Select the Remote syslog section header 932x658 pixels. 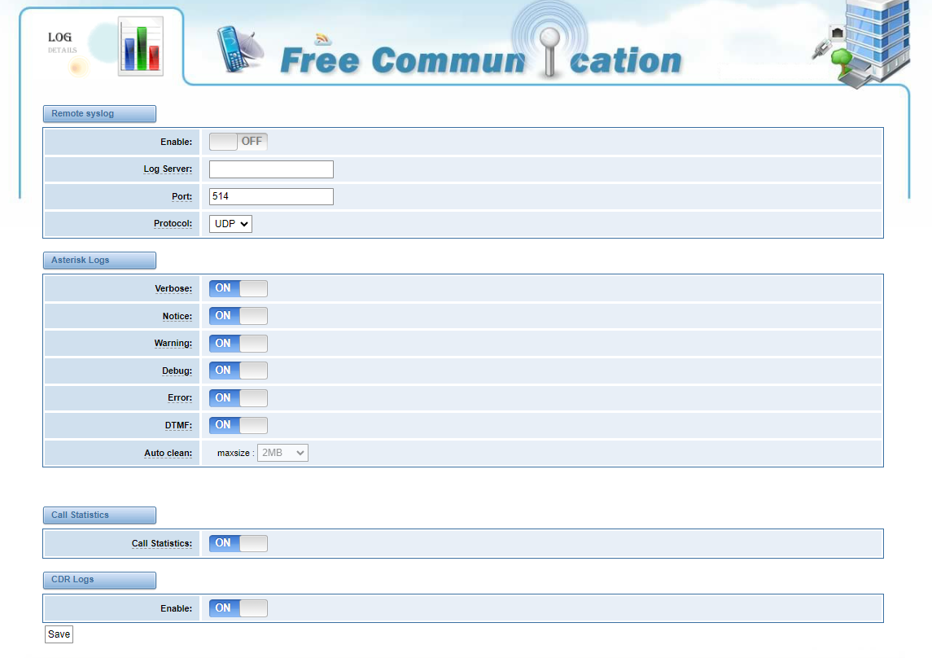(x=99, y=113)
